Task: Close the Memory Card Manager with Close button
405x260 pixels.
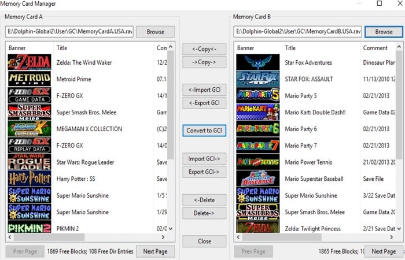Action: click(204, 241)
